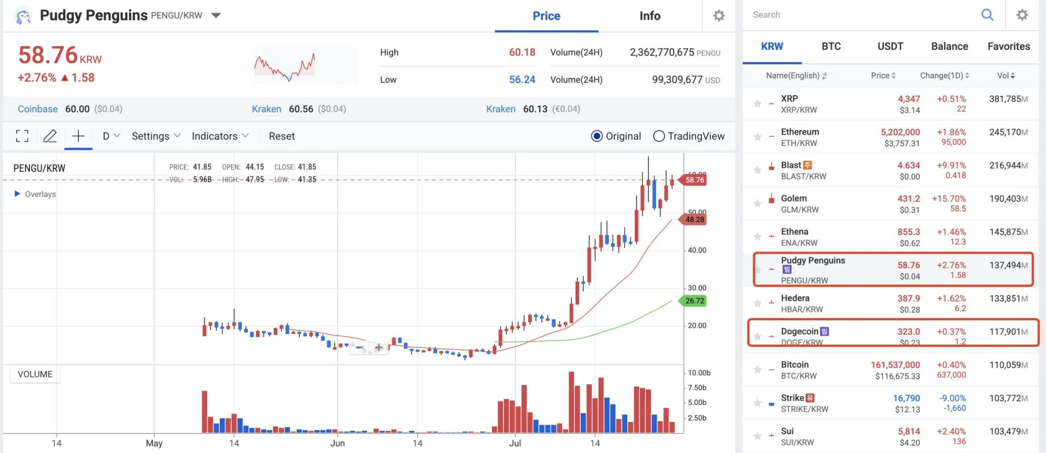
Task: Favorite Strike with its star icon
Action: (x=757, y=403)
